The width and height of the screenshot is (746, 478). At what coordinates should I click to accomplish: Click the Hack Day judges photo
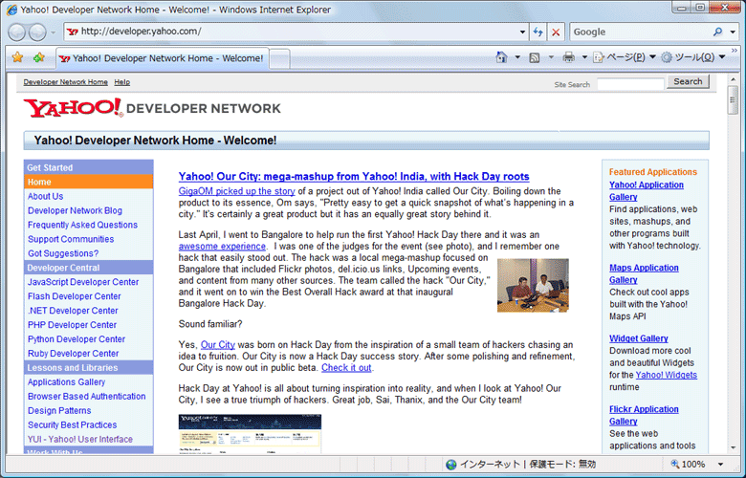point(533,285)
